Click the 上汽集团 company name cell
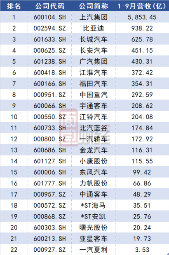169x255 pixels. pos(94,17)
